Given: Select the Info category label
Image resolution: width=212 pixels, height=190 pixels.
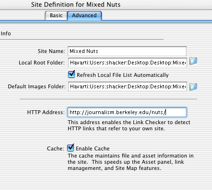Looking at the screenshot, I should [x=6, y=33].
